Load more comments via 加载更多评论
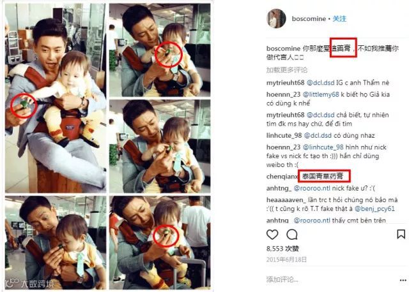The width and height of the screenshot is (409, 292). tap(287, 70)
